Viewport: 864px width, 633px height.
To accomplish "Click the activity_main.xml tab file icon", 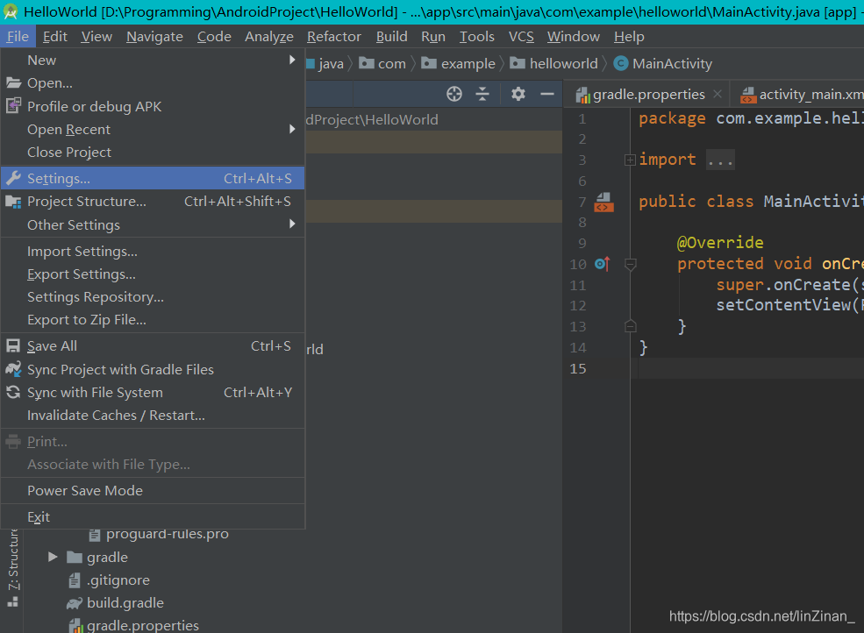I will pyautogui.click(x=748, y=96).
